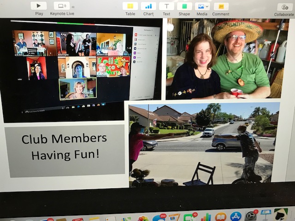Insert a Text box from the toolbar

pyautogui.click(x=166, y=6)
